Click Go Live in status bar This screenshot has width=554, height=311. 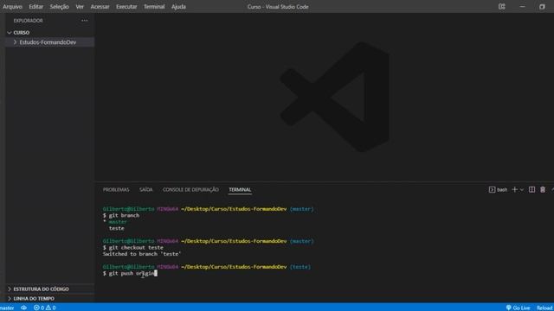point(518,308)
